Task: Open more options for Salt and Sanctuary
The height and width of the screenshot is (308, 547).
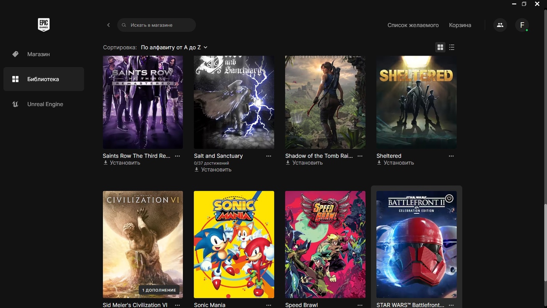Action: 269,156
